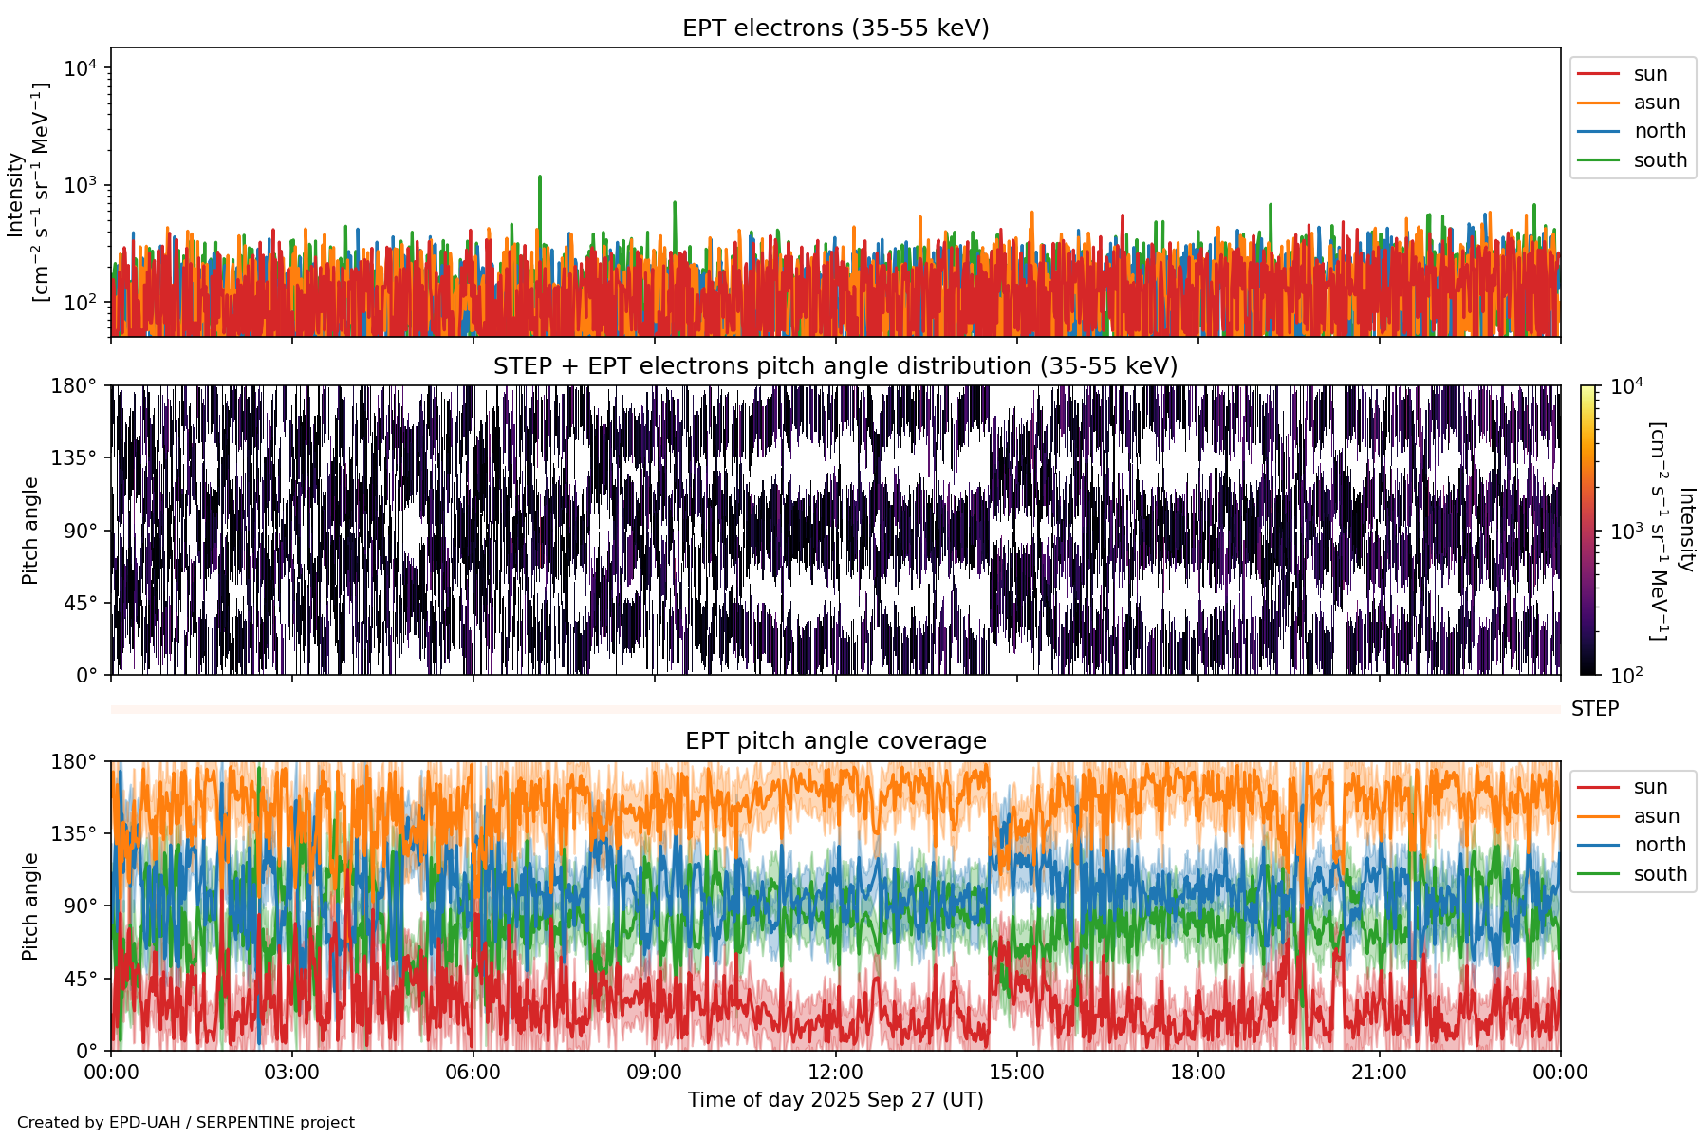The height and width of the screenshot is (1139, 1708).
Task: Click the STEP label beside the thin bar
Action: 1594,709
